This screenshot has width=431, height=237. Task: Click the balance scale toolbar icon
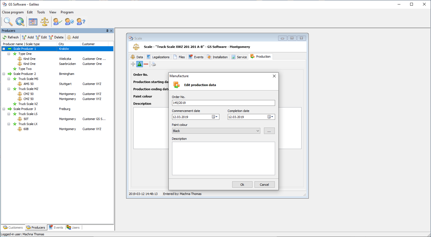[x=45, y=21]
